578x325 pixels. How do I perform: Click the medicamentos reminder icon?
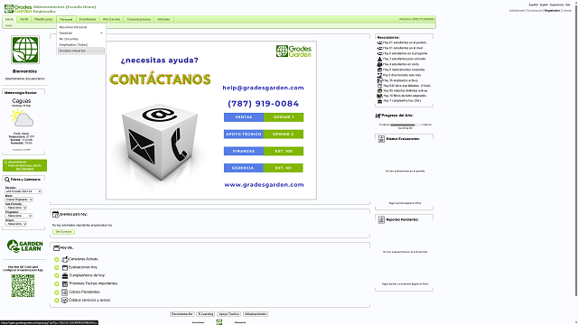point(379,70)
